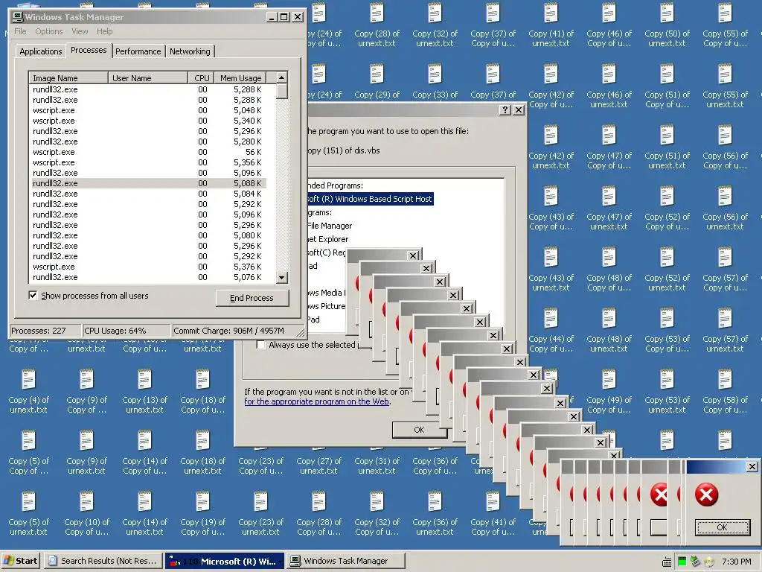Switch to the Applications tab

[41, 51]
